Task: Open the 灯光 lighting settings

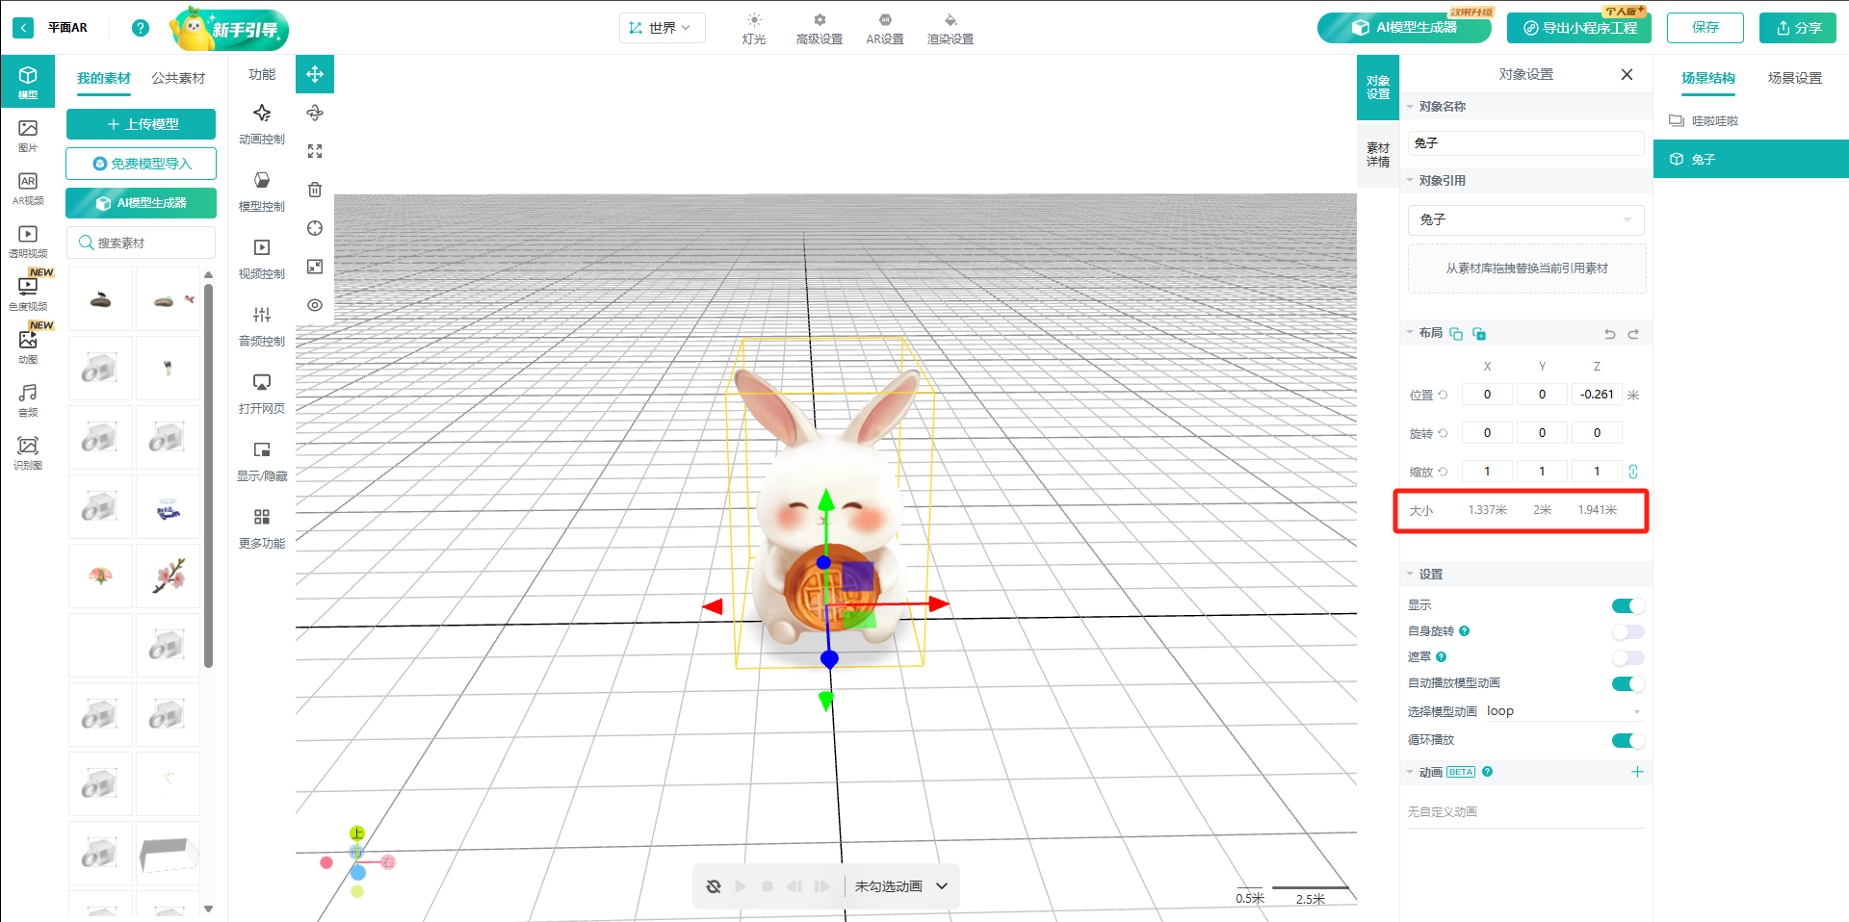Action: click(754, 29)
